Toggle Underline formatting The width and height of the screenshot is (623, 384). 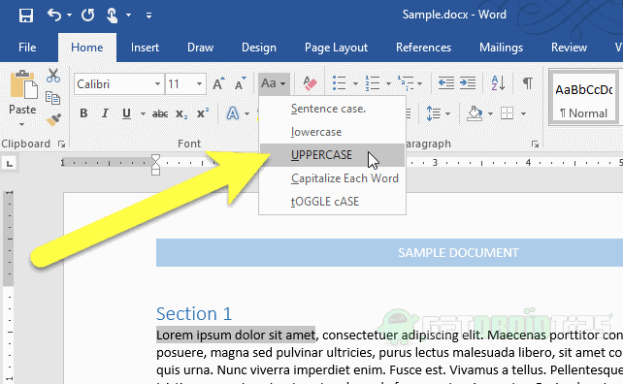[x=126, y=113]
